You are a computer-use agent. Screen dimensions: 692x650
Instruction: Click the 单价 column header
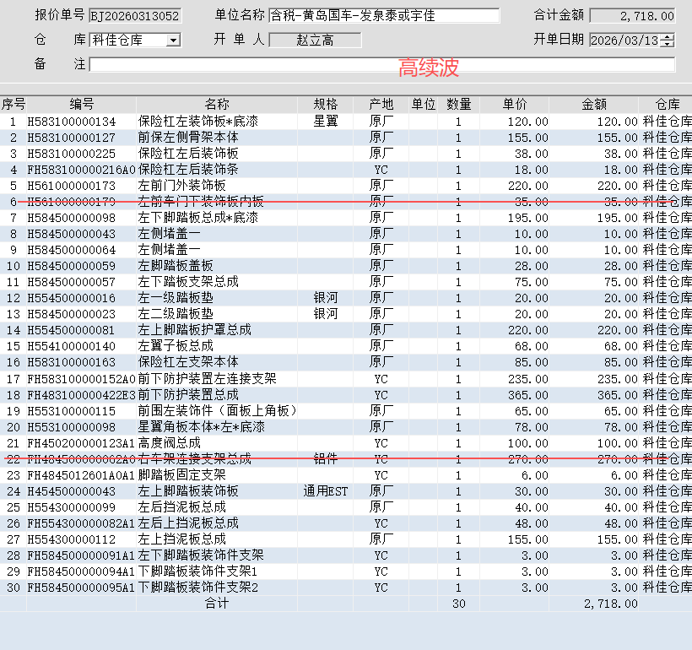(515, 105)
